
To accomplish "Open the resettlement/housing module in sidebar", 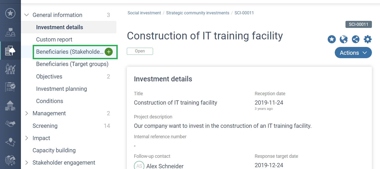I will 10,105.
